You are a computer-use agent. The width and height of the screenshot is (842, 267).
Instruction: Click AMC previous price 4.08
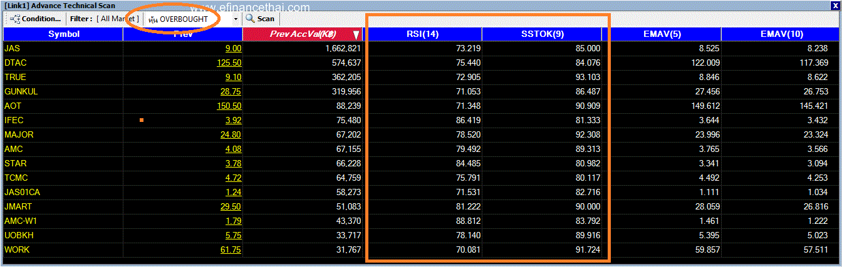click(233, 149)
